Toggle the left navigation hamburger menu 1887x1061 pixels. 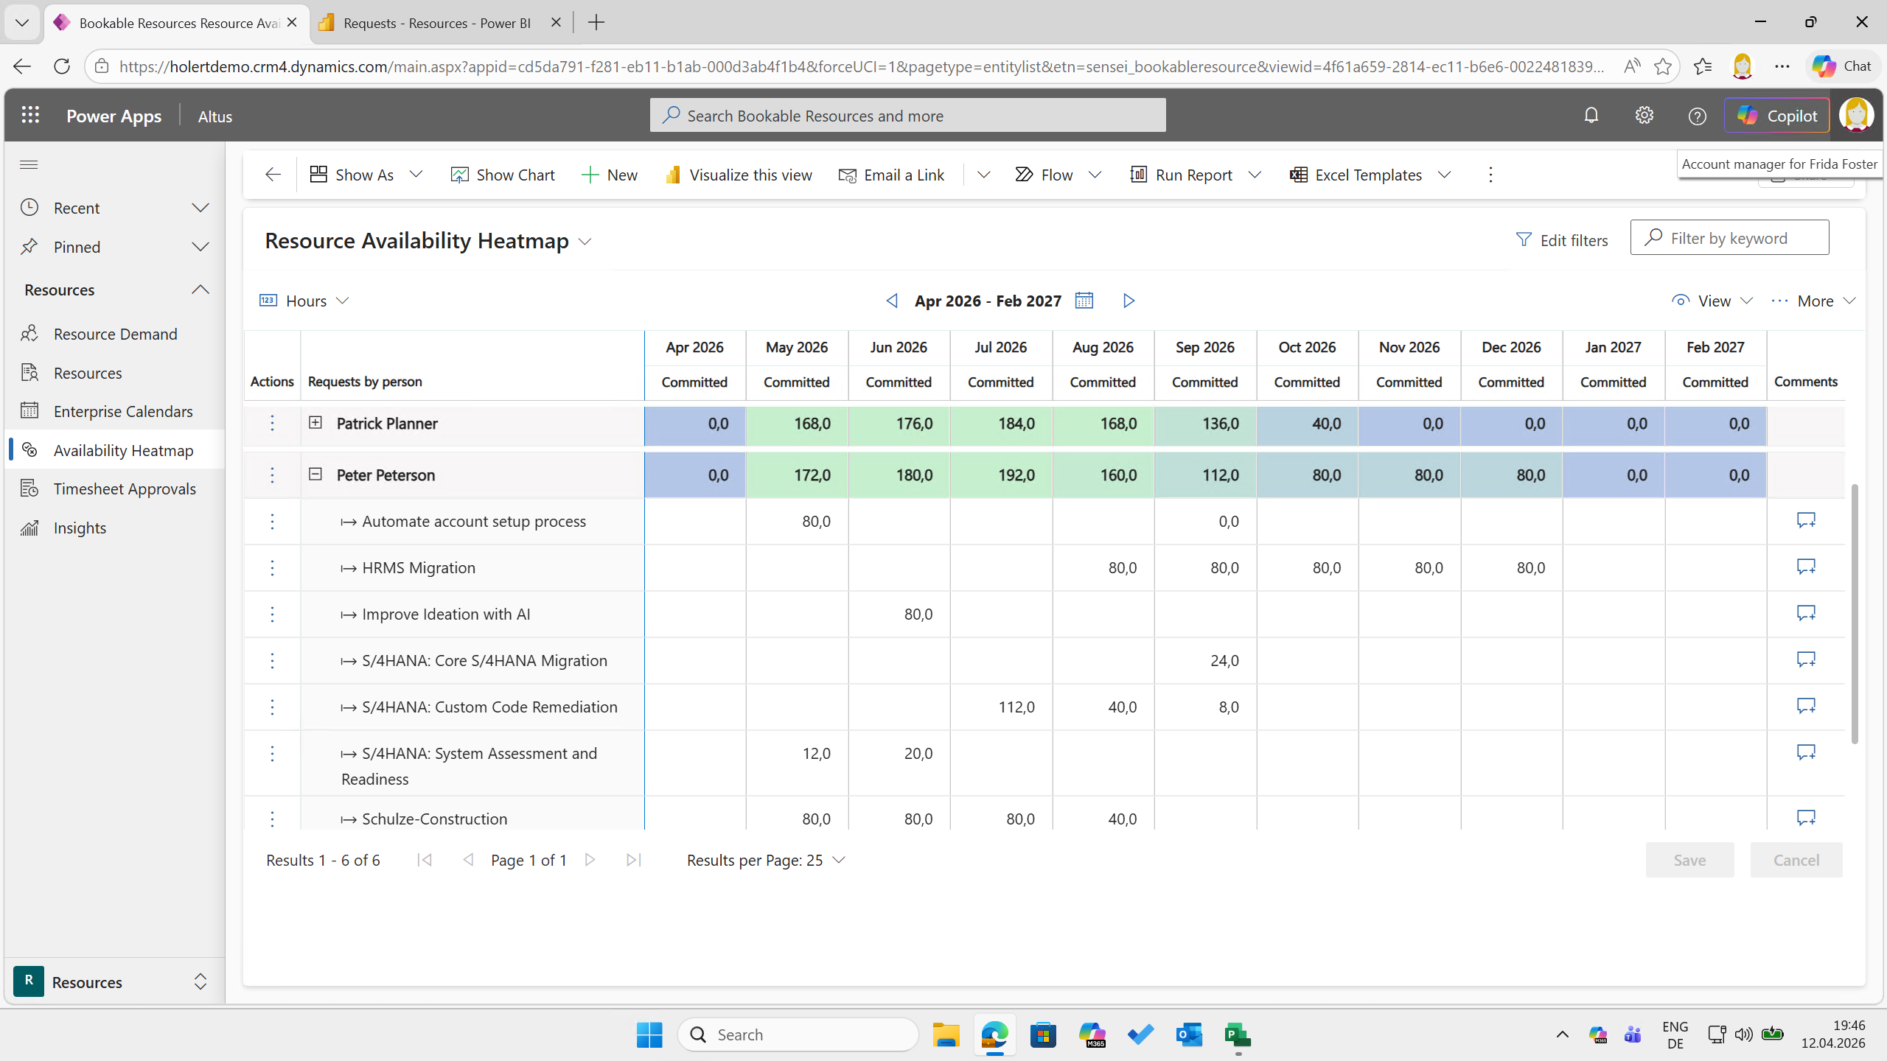[x=29, y=164]
